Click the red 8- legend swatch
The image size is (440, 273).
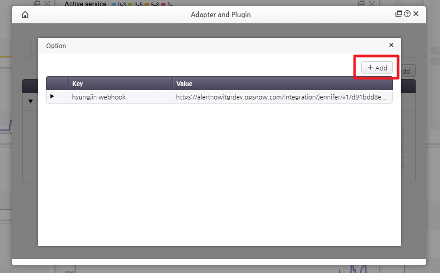click(164, 5)
